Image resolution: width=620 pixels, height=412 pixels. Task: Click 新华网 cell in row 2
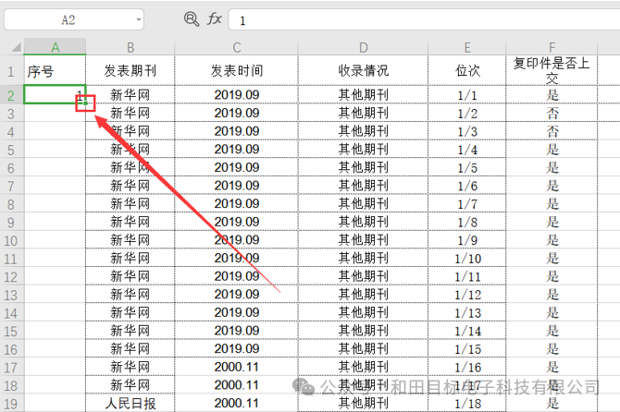(130, 95)
